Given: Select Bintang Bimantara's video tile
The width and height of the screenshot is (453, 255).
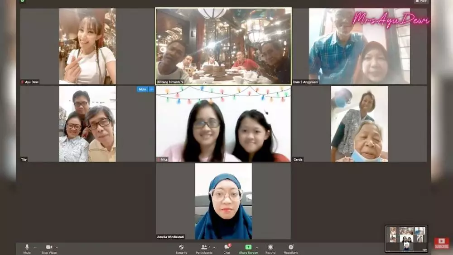Looking at the screenshot, I should click(223, 46).
